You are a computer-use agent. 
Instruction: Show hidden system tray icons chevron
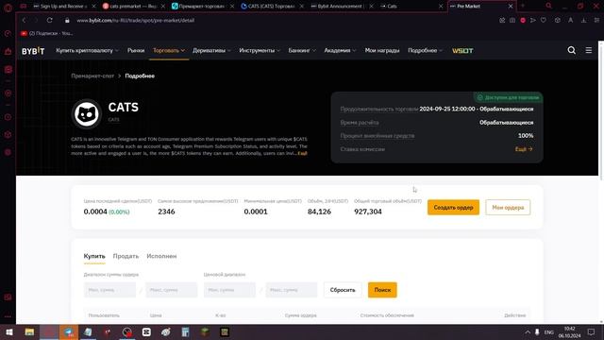pos(528,331)
